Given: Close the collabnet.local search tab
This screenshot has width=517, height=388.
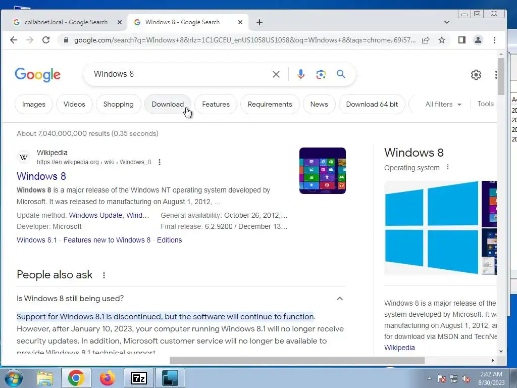Looking at the screenshot, I should click(x=119, y=22).
